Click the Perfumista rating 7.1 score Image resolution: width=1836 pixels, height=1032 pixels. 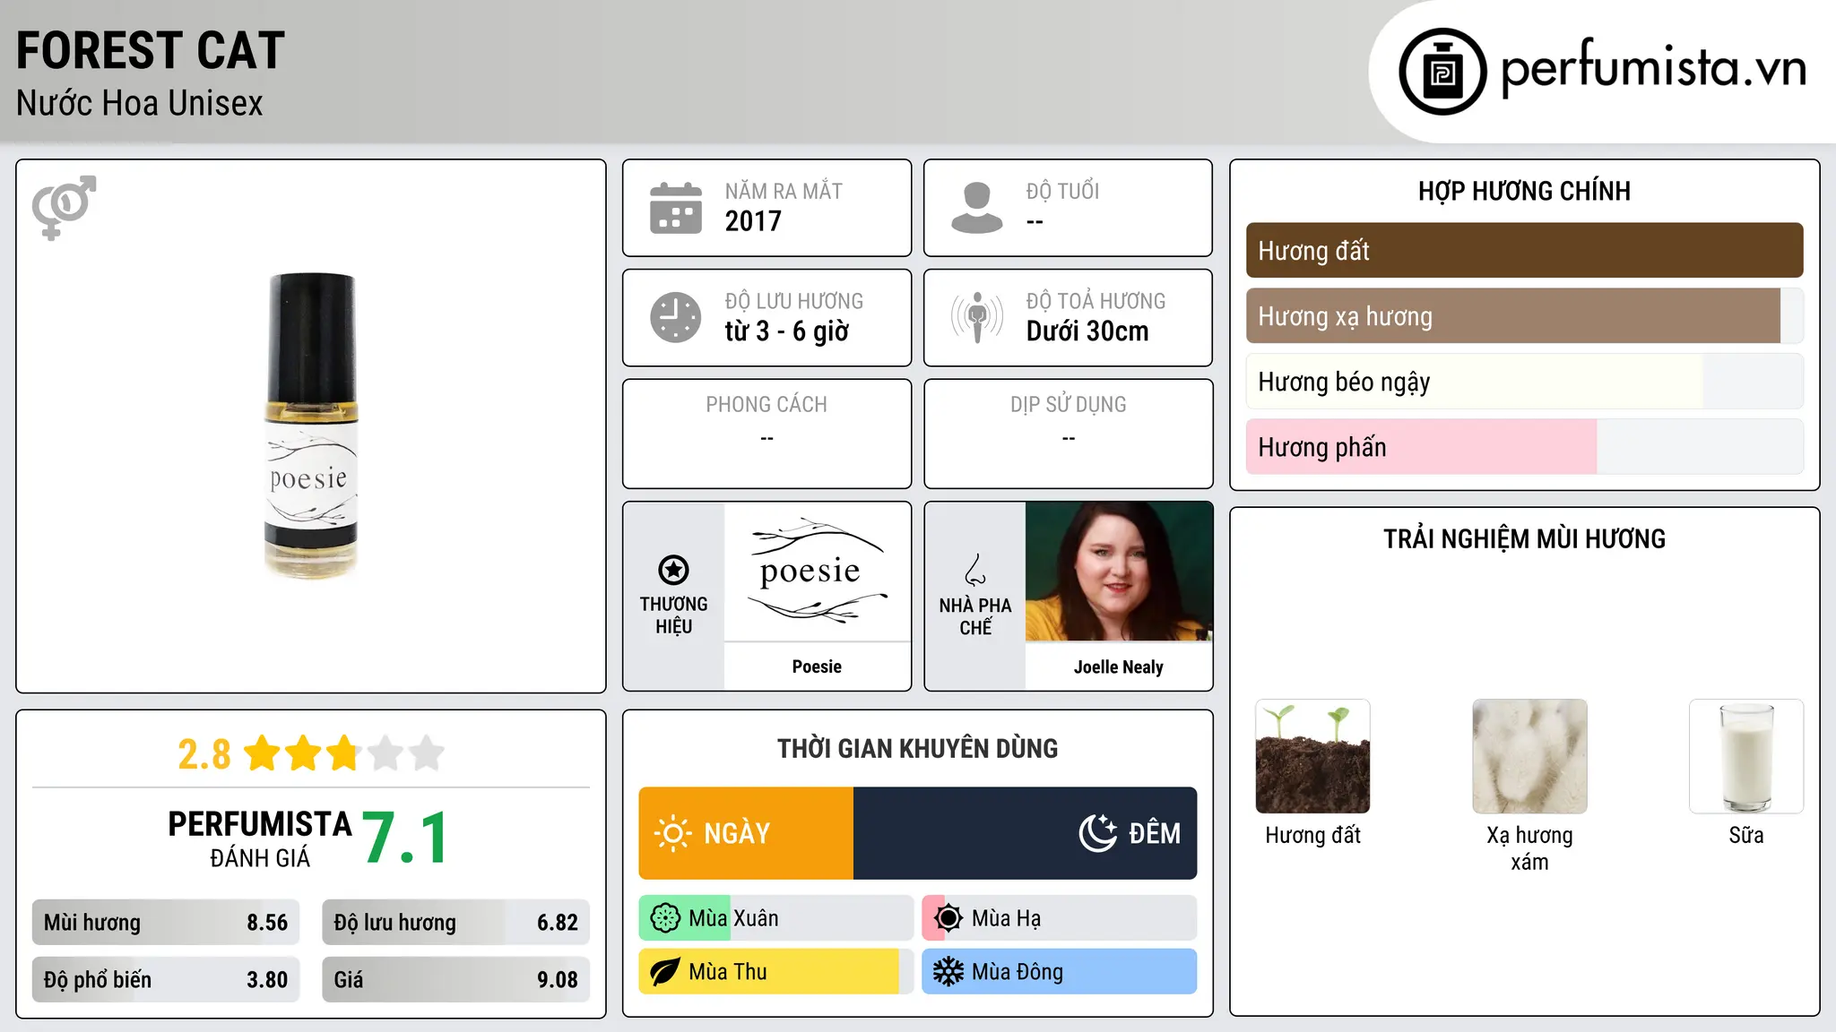405,838
